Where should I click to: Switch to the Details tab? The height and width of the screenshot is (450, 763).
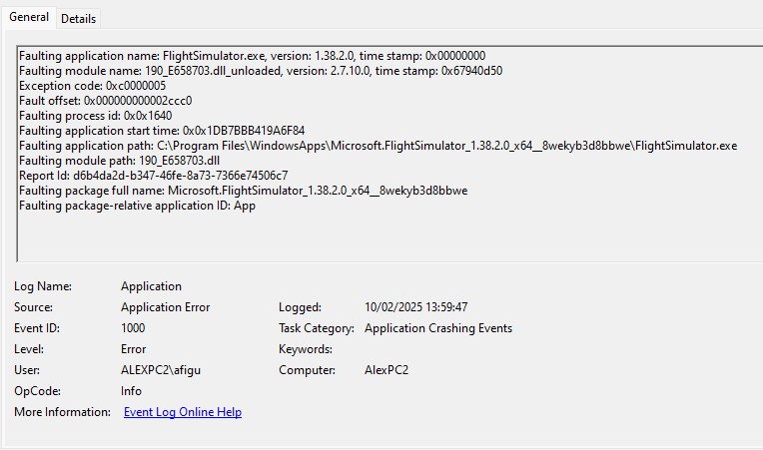click(x=79, y=18)
